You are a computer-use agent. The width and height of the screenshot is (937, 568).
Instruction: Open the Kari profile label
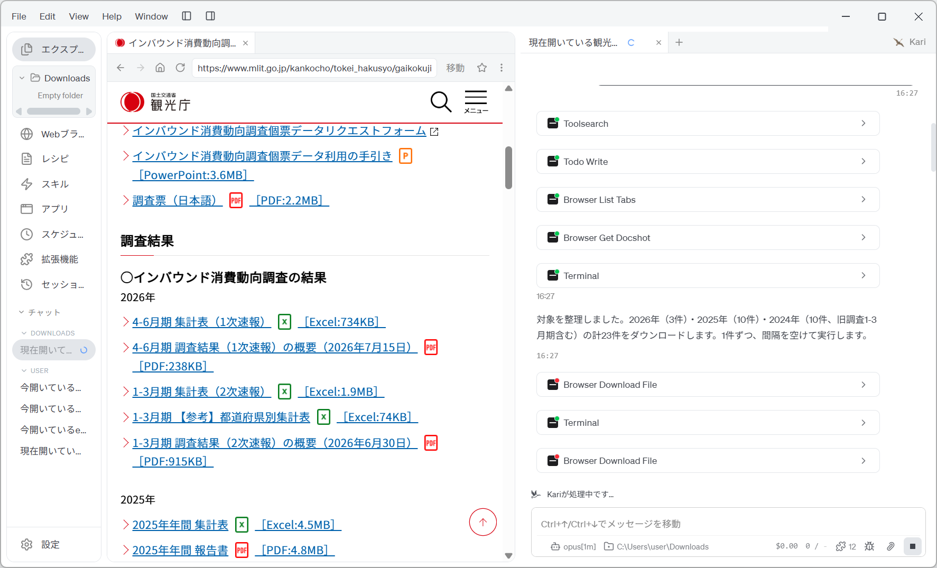910,42
